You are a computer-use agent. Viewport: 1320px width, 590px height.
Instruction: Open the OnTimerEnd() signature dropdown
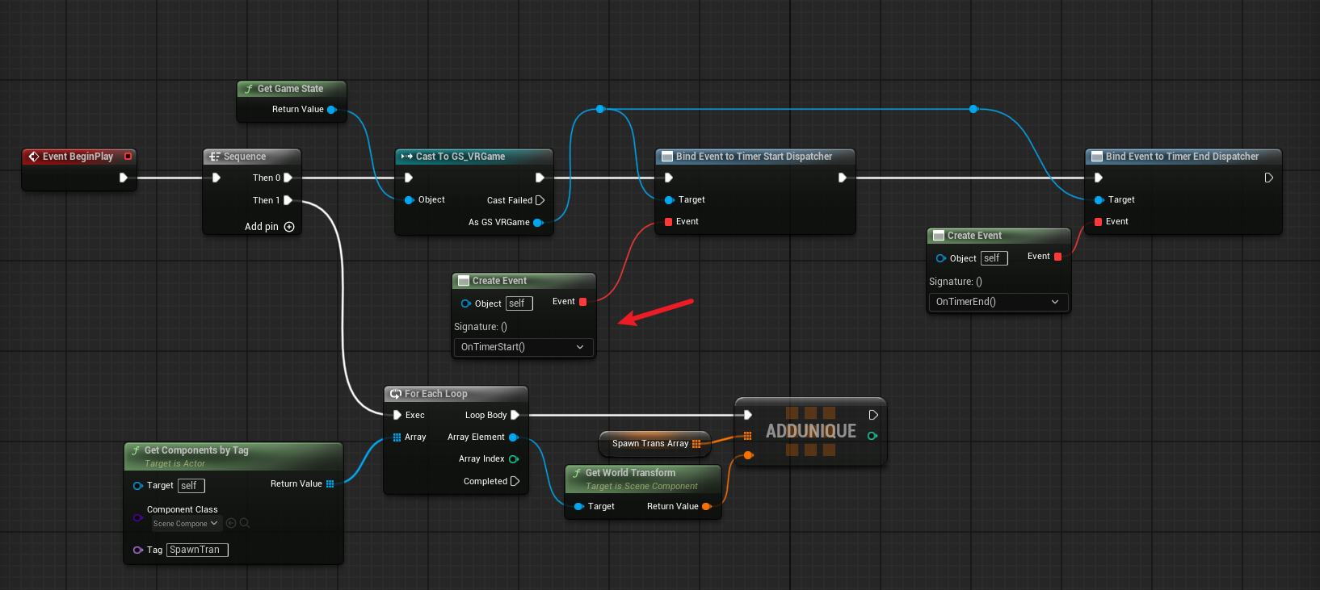pos(998,302)
